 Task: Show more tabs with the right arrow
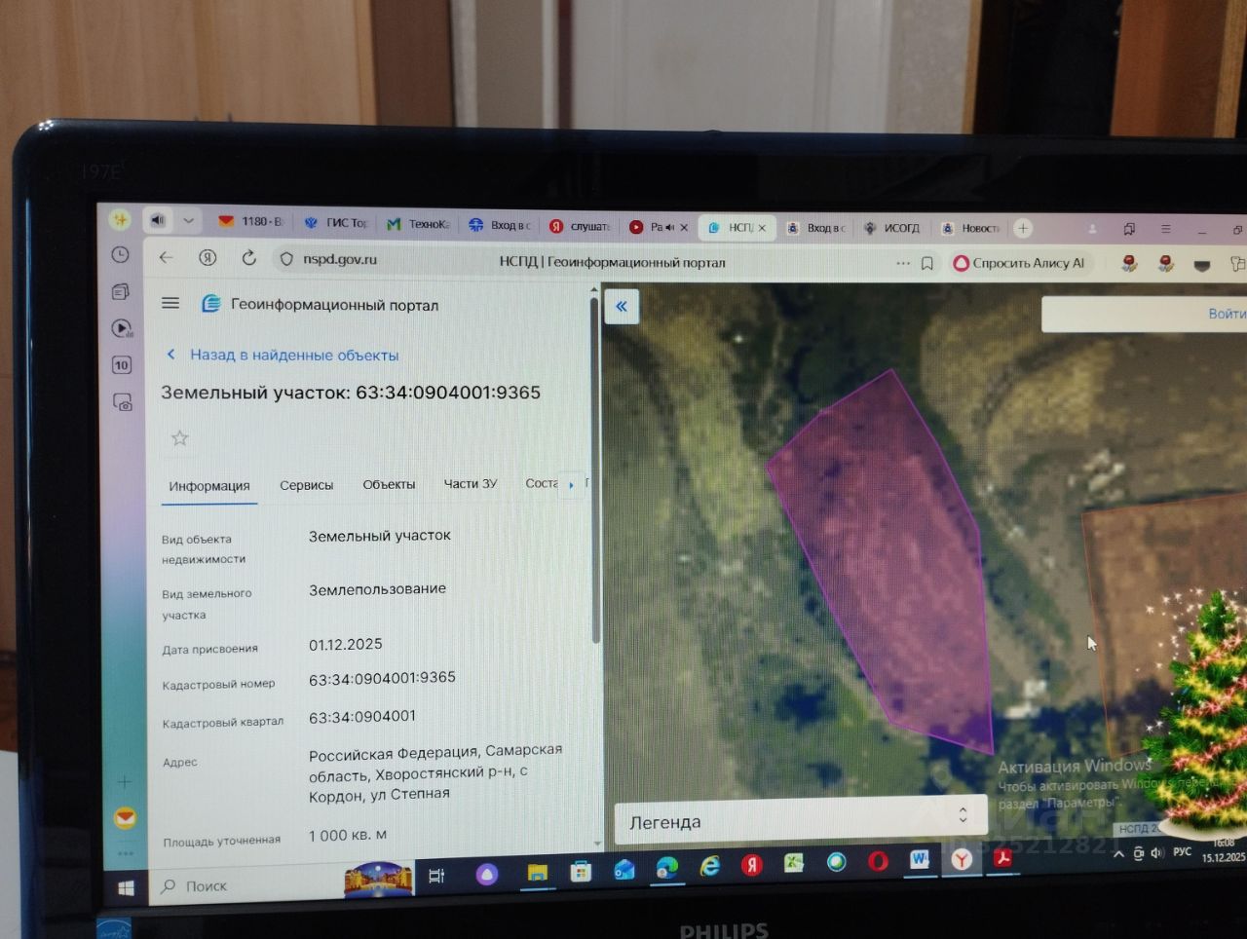tap(571, 484)
